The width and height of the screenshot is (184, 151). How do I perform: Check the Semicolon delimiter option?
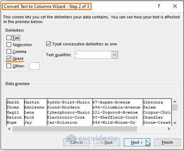coord(9,45)
